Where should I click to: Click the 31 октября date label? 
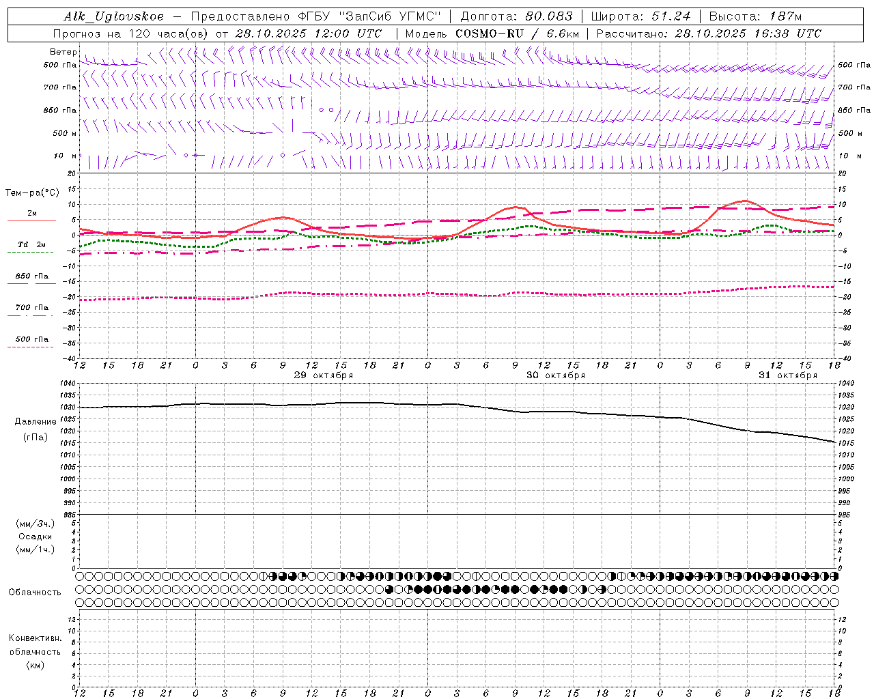click(788, 375)
